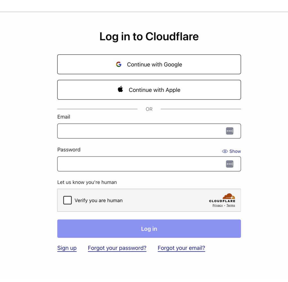
Task: Open the Forgot your email? link
Action: [181, 248]
